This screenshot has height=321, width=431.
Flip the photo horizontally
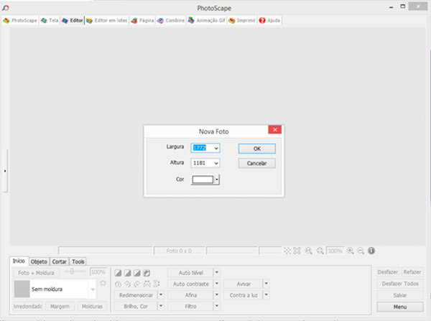(x=147, y=284)
